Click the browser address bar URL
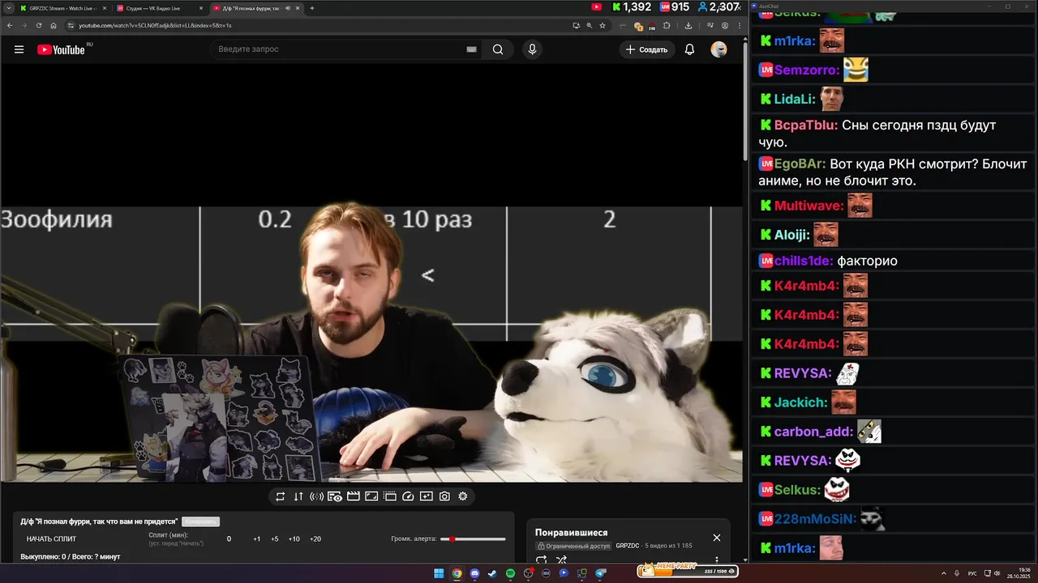 (154, 25)
